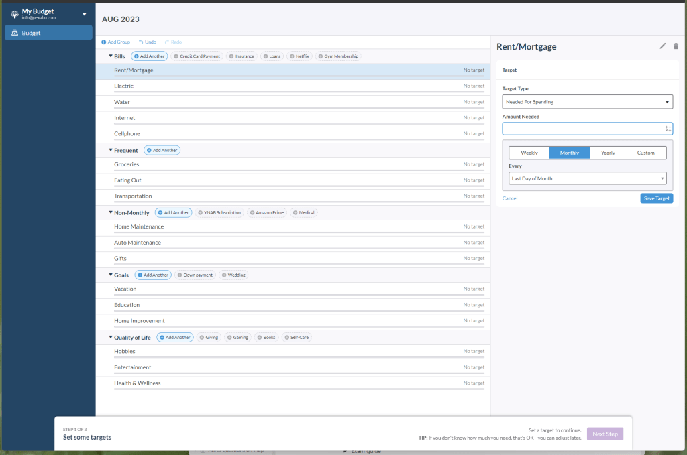Add the Loans category suggestion
The image size is (687, 455).
pyautogui.click(x=272, y=56)
